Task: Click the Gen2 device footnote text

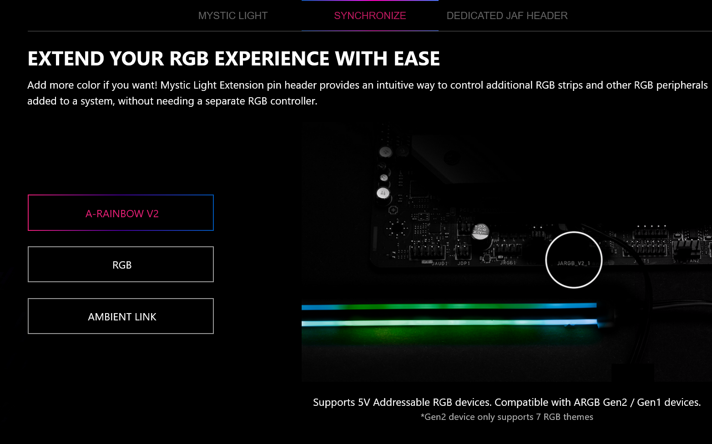Action: (506, 417)
